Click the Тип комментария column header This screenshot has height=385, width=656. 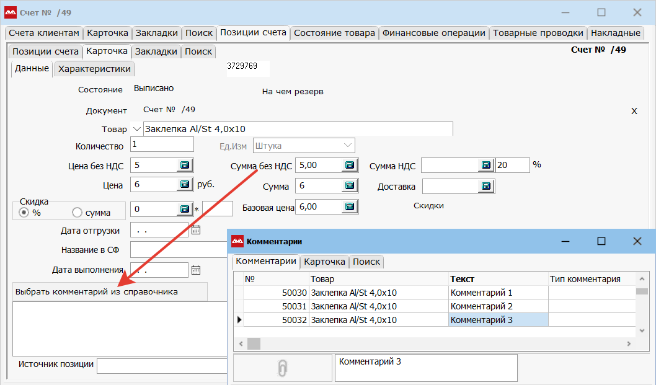click(592, 279)
